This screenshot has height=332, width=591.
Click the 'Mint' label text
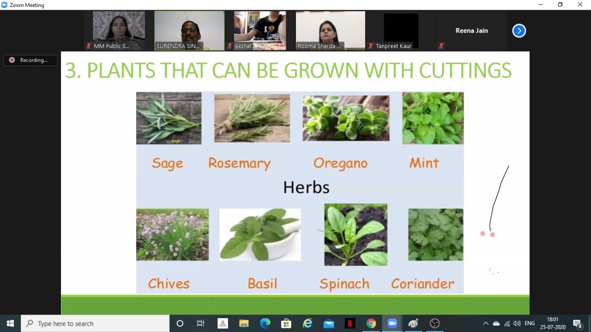(x=424, y=163)
